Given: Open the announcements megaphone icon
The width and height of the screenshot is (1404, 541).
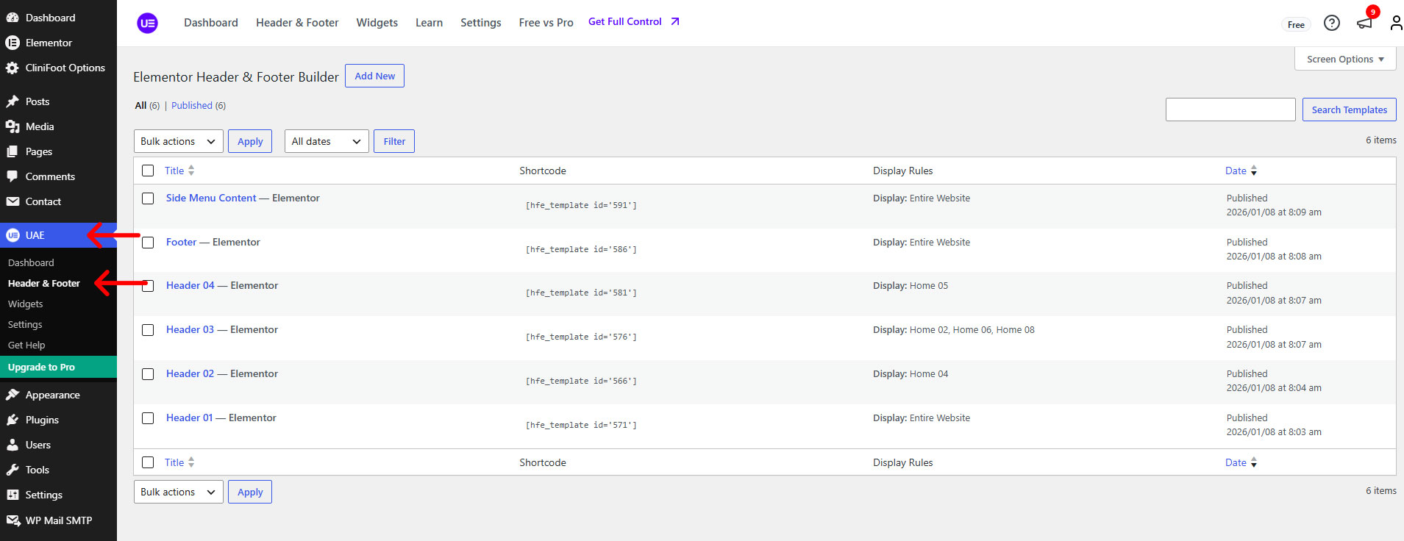Looking at the screenshot, I should click(1364, 23).
